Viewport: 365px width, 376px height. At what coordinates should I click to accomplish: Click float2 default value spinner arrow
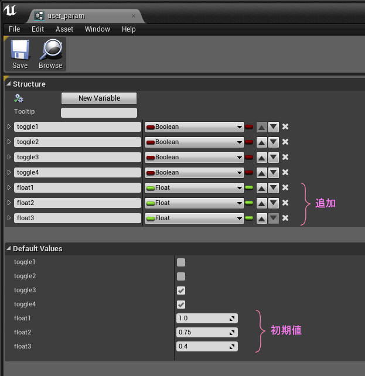tap(232, 333)
